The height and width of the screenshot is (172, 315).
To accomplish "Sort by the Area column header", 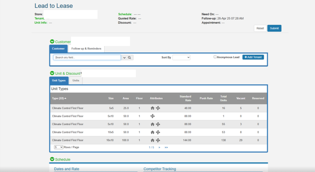I will click(125, 98).
